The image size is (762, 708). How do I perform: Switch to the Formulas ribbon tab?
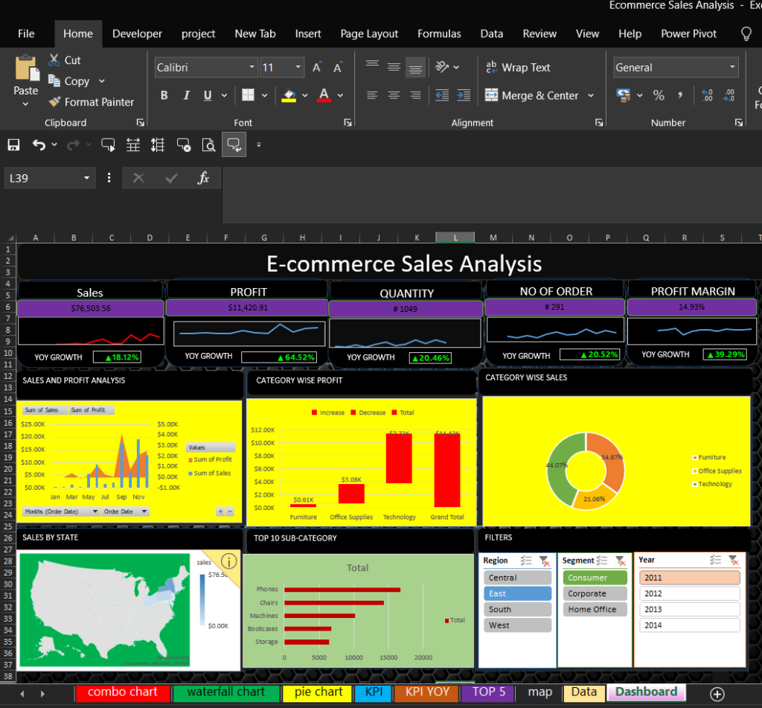[439, 34]
